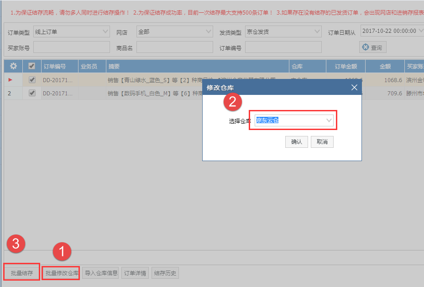Click the 批量结存 button
The height and width of the screenshot is (287, 424).
pyautogui.click(x=21, y=273)
